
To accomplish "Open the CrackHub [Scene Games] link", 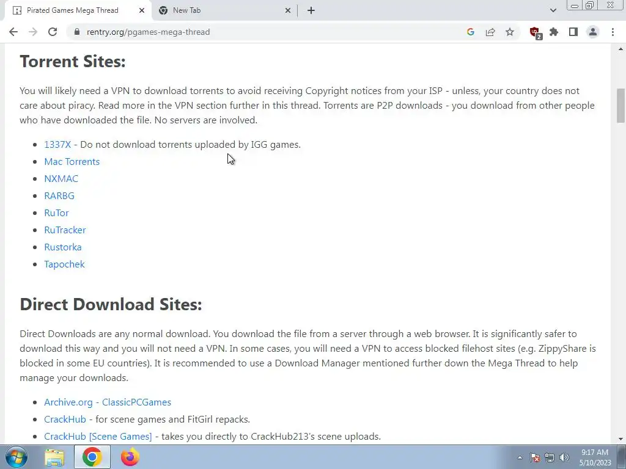I will 98,436.
